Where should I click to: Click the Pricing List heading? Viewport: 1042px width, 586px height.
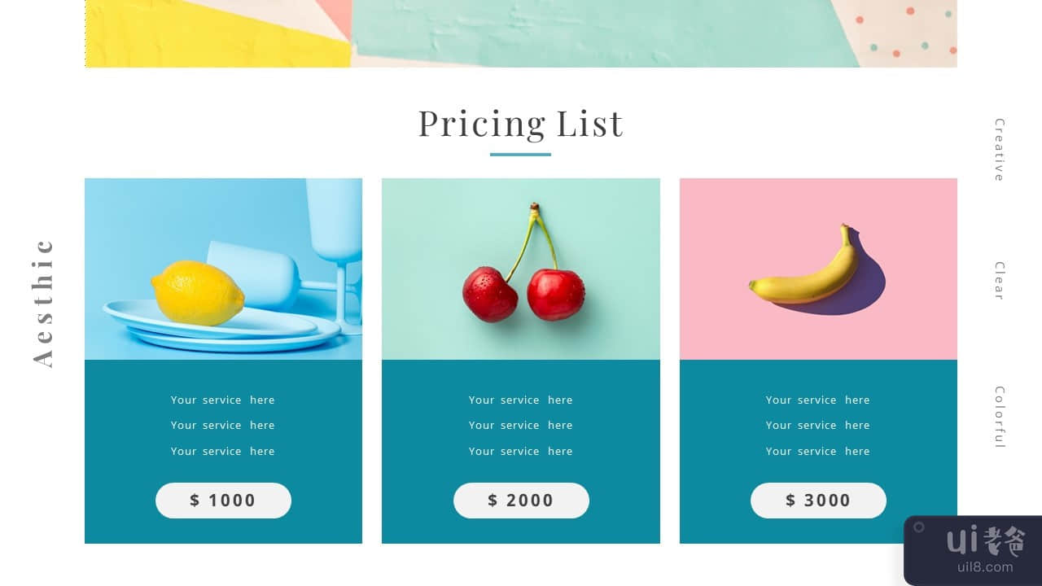(521, 124)
